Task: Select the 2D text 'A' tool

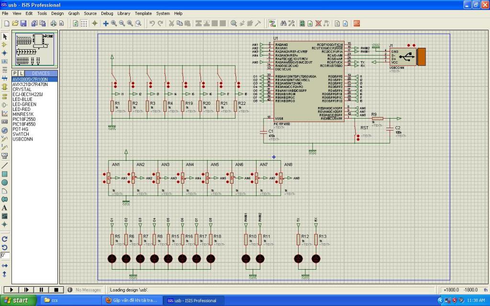Action: click(x=5, y=208)
